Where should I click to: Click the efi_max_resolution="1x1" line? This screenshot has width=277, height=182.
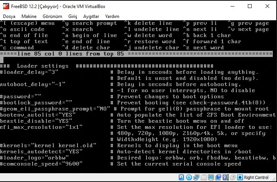(41, 127)
